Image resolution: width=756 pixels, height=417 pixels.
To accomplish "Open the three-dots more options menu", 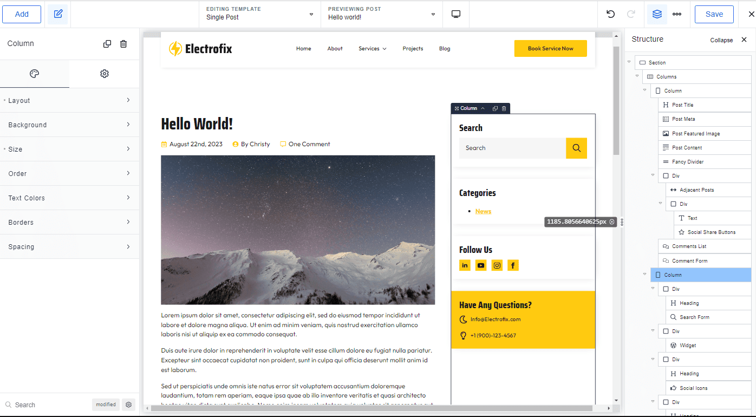I will (x=677, y=14).
